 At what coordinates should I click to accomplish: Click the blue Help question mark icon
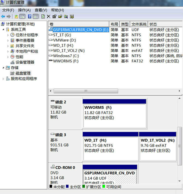30,16
